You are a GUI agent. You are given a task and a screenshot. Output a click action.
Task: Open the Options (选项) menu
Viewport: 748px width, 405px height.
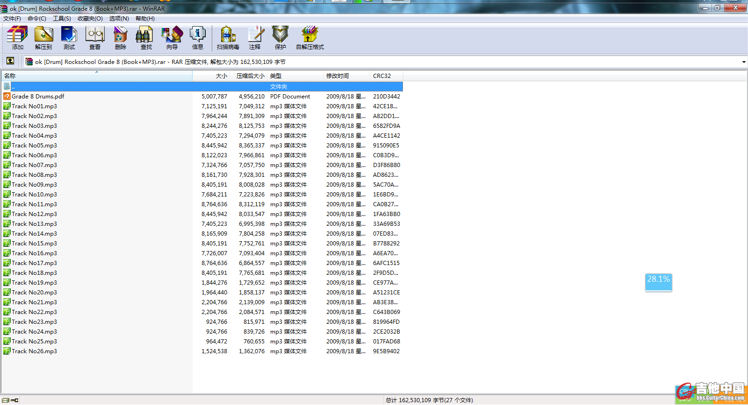click(119, 19)
